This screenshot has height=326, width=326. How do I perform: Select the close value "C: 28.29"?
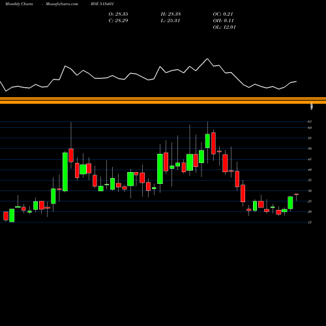118,21
